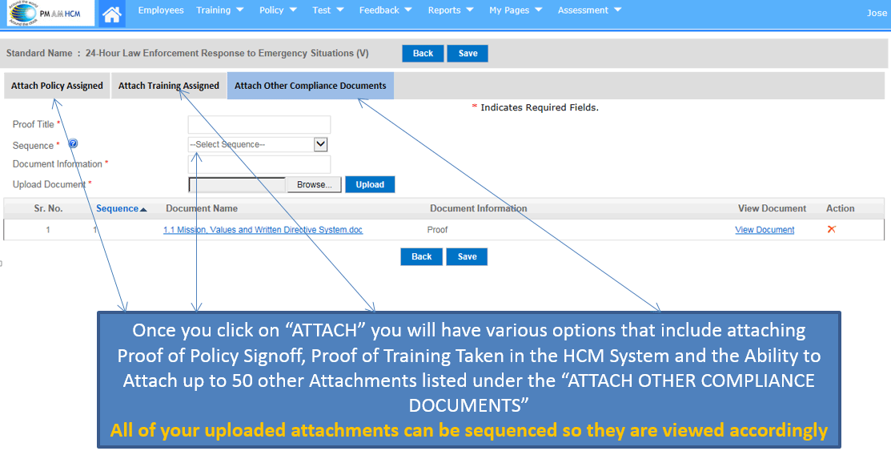Select Attach Other Compliance Documents tab
Image resolution: width=891 pixels, height=455 pixels.
[310, 86]
